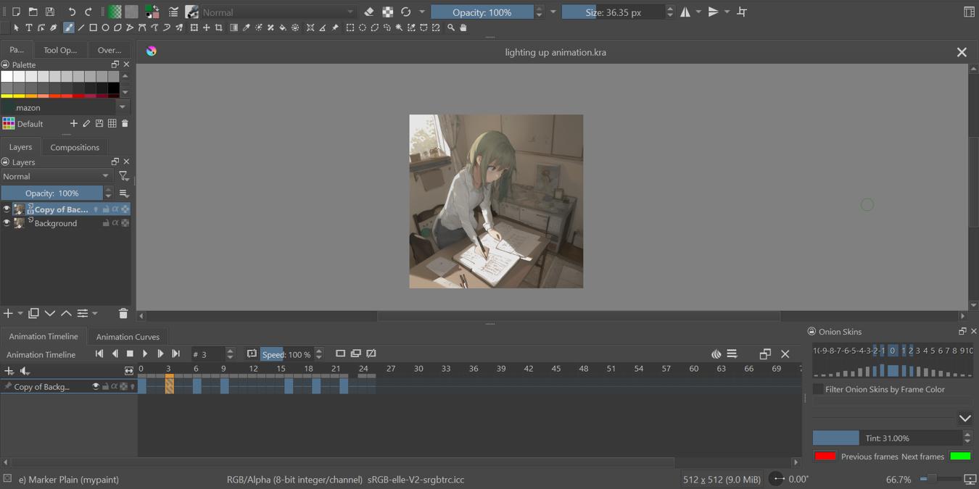
Task: Open the Compositions tab
Action: pos(75,147)
